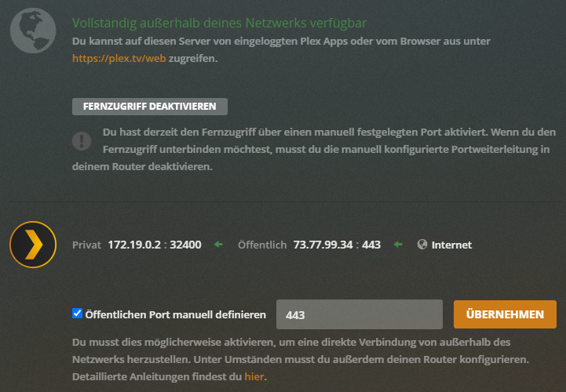566x392 pixels.
Task: Click the help text 'Du musst dies möglicherweise aktivieren'
Action: tap(173, 342)
